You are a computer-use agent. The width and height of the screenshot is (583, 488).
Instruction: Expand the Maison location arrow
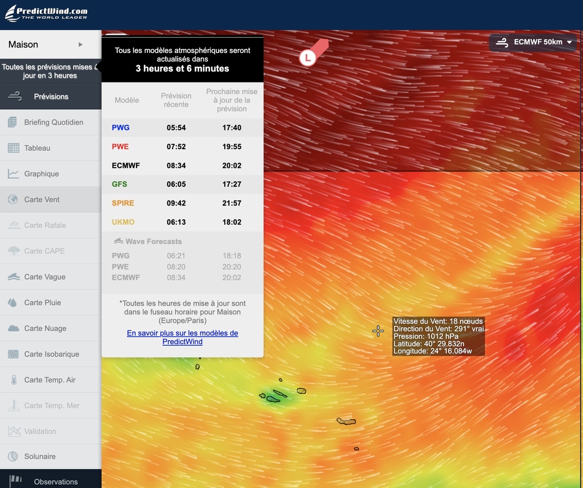point(80,44)
